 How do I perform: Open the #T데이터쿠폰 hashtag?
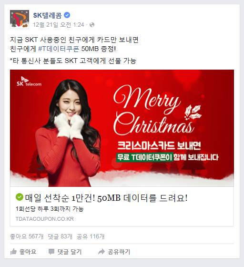59,49
